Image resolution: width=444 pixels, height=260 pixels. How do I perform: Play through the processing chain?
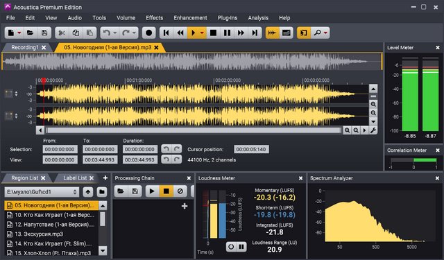152,191
